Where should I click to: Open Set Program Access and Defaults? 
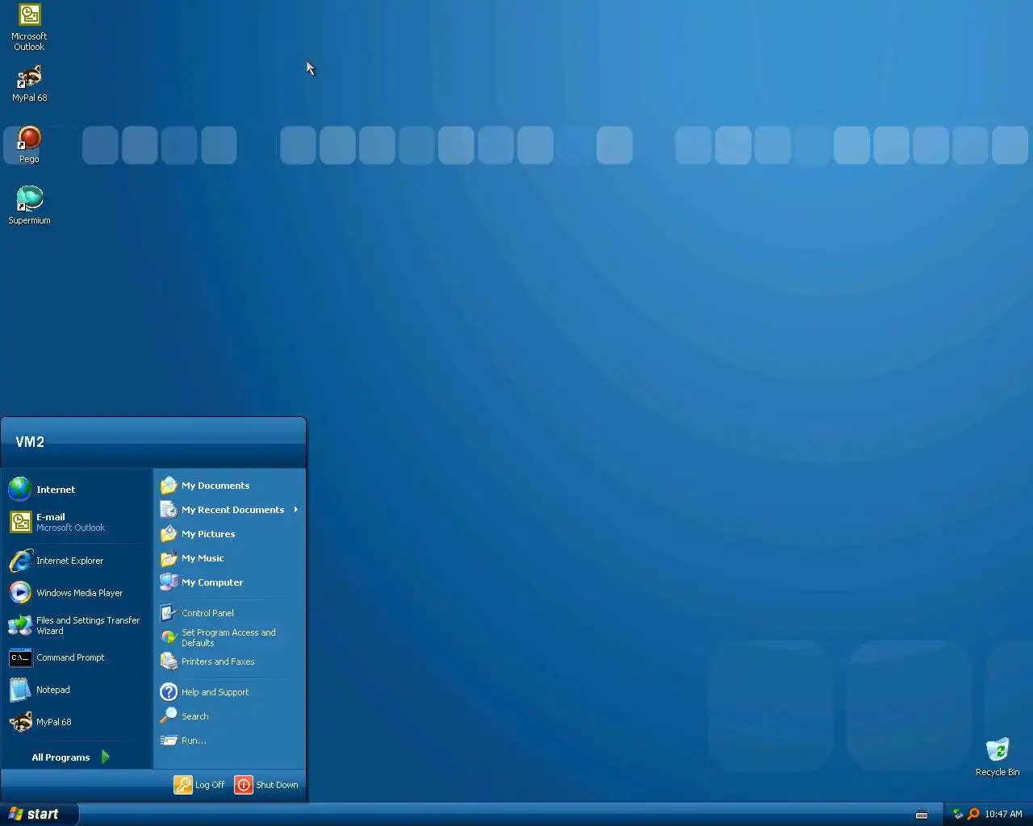[229, 637]
